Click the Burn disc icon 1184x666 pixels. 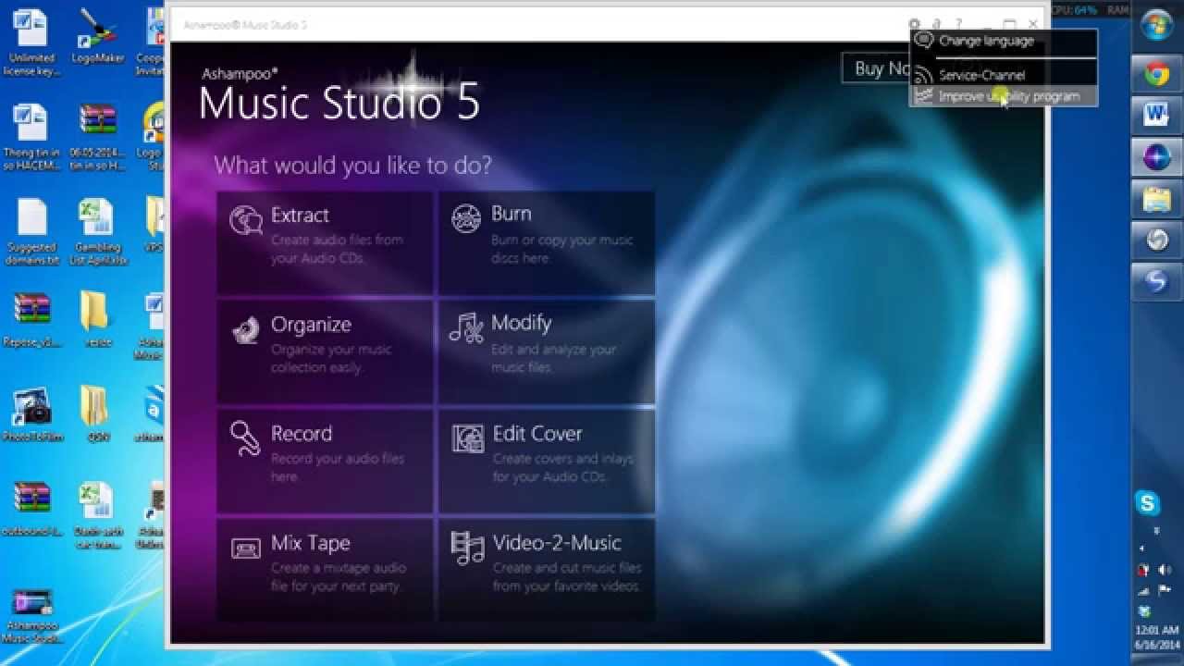[466, 218]
